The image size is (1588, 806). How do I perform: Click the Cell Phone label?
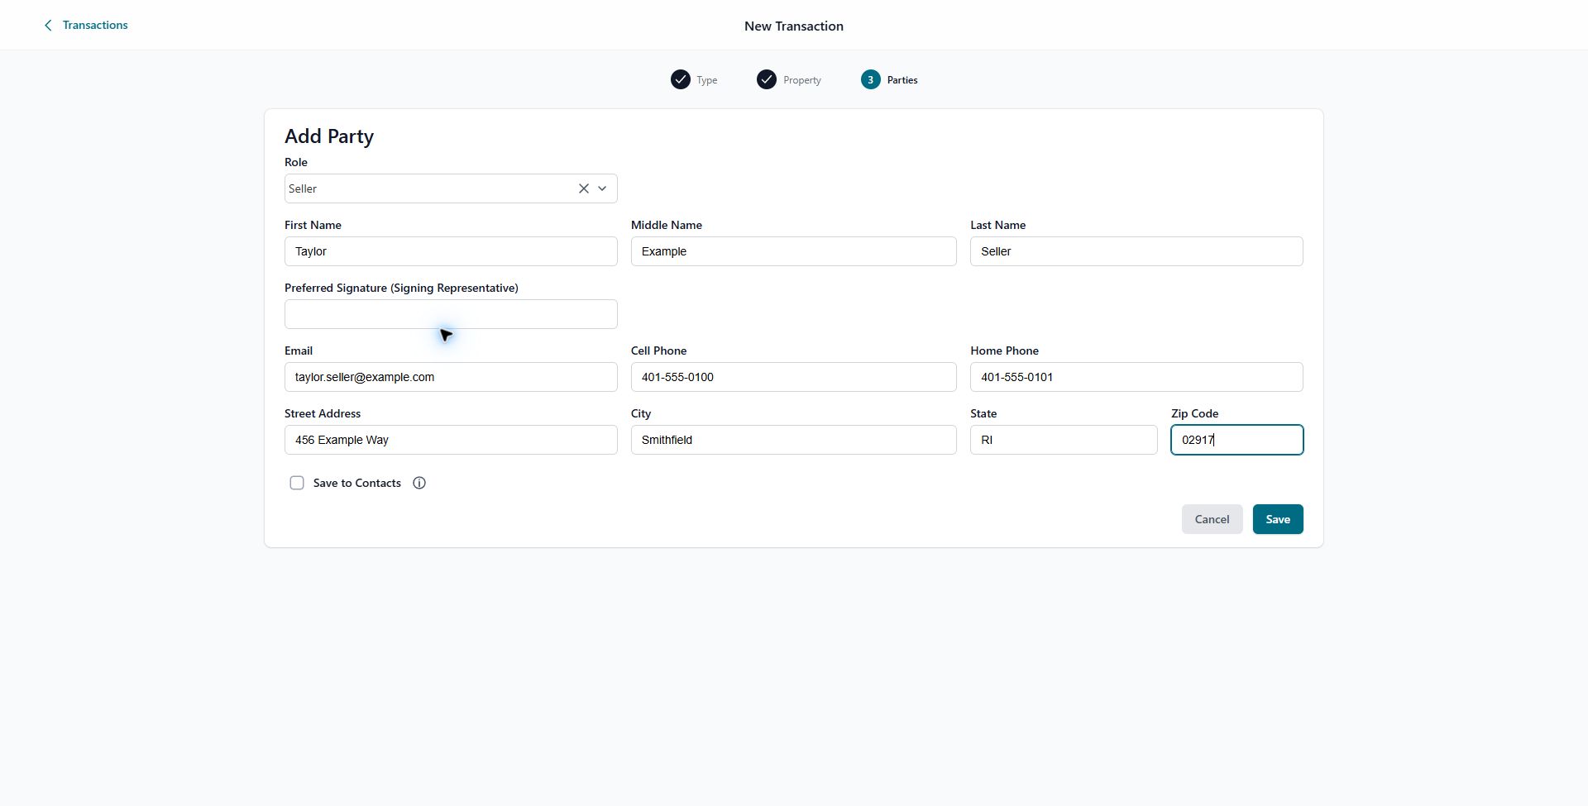[659, 351]
